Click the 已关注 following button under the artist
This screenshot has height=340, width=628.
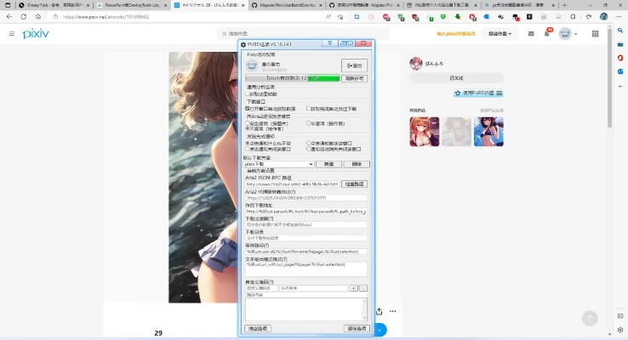click(456, 78)
